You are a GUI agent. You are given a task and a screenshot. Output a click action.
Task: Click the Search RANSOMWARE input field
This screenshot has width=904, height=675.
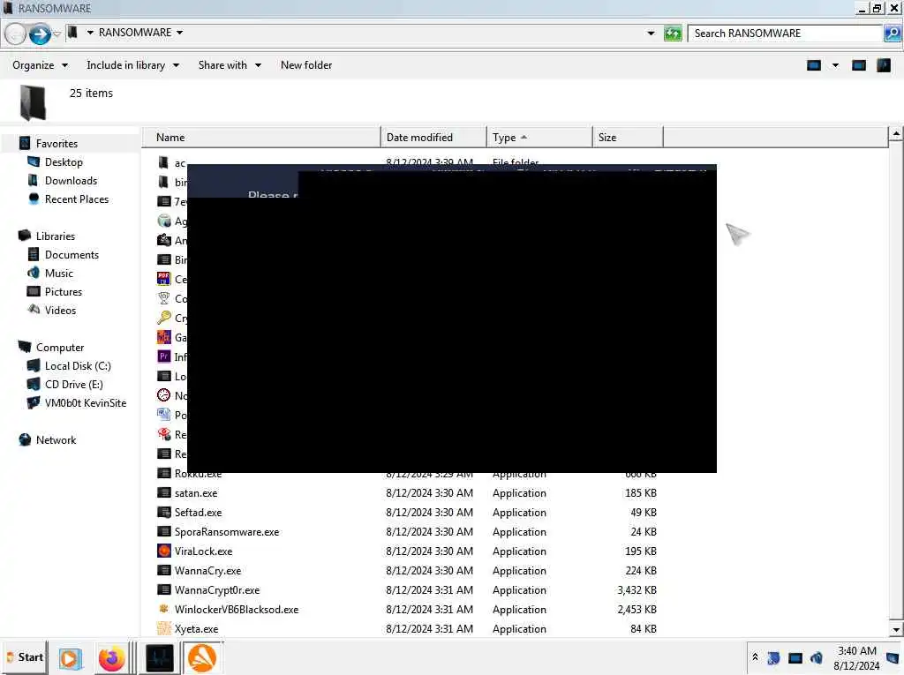(x=785, y=34)
